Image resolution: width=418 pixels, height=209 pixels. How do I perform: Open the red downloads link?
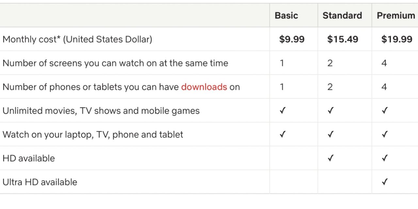(x=204, y=87)
